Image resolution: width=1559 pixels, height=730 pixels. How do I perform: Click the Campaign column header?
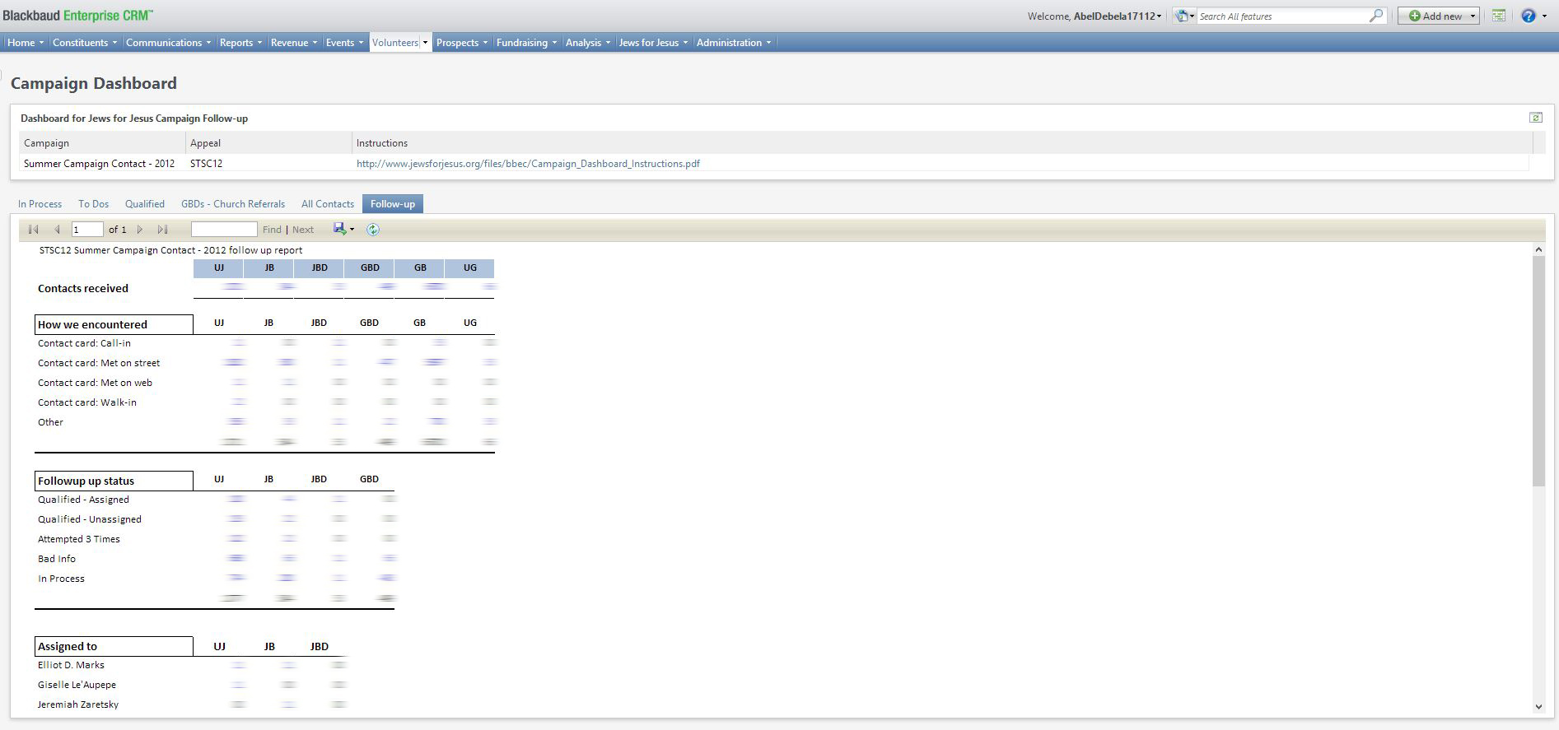(x=102, y=143)
